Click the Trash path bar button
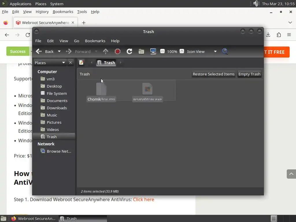Viewport: 296px width, 222px height. tap(106, 63)
